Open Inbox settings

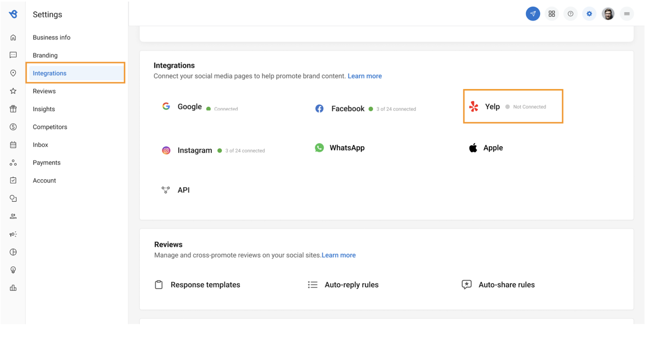[40, 145]
